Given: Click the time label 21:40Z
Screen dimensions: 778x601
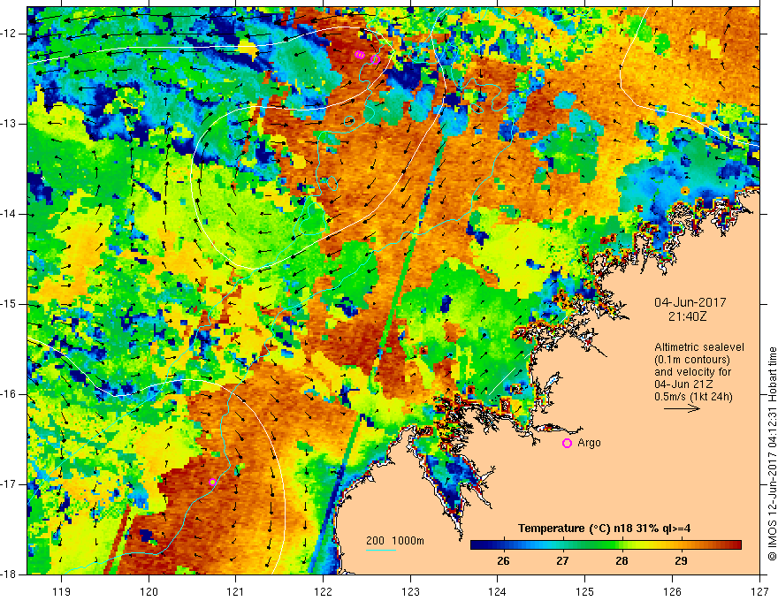Looking at the screenshot, I should point(687,316).
